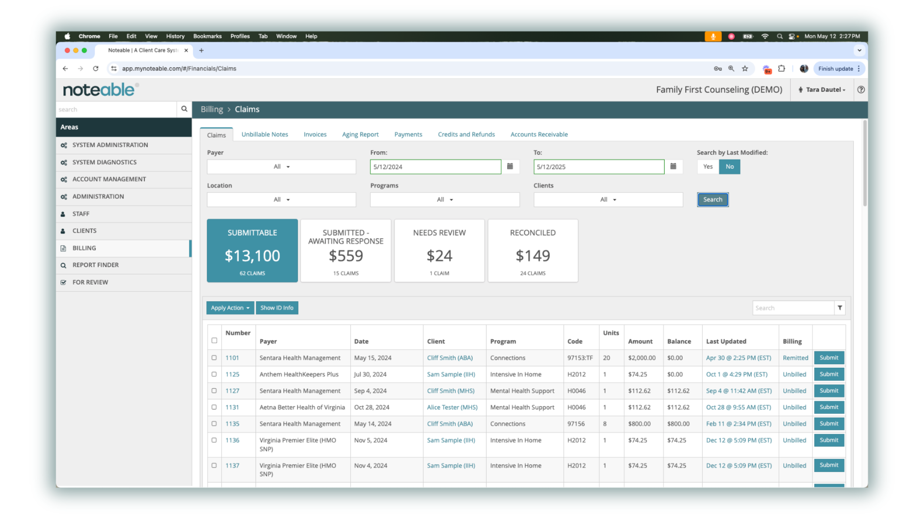Open the calendar picker for the From date
This screenshot has width=924, height=519.
[x=510, y=166]
